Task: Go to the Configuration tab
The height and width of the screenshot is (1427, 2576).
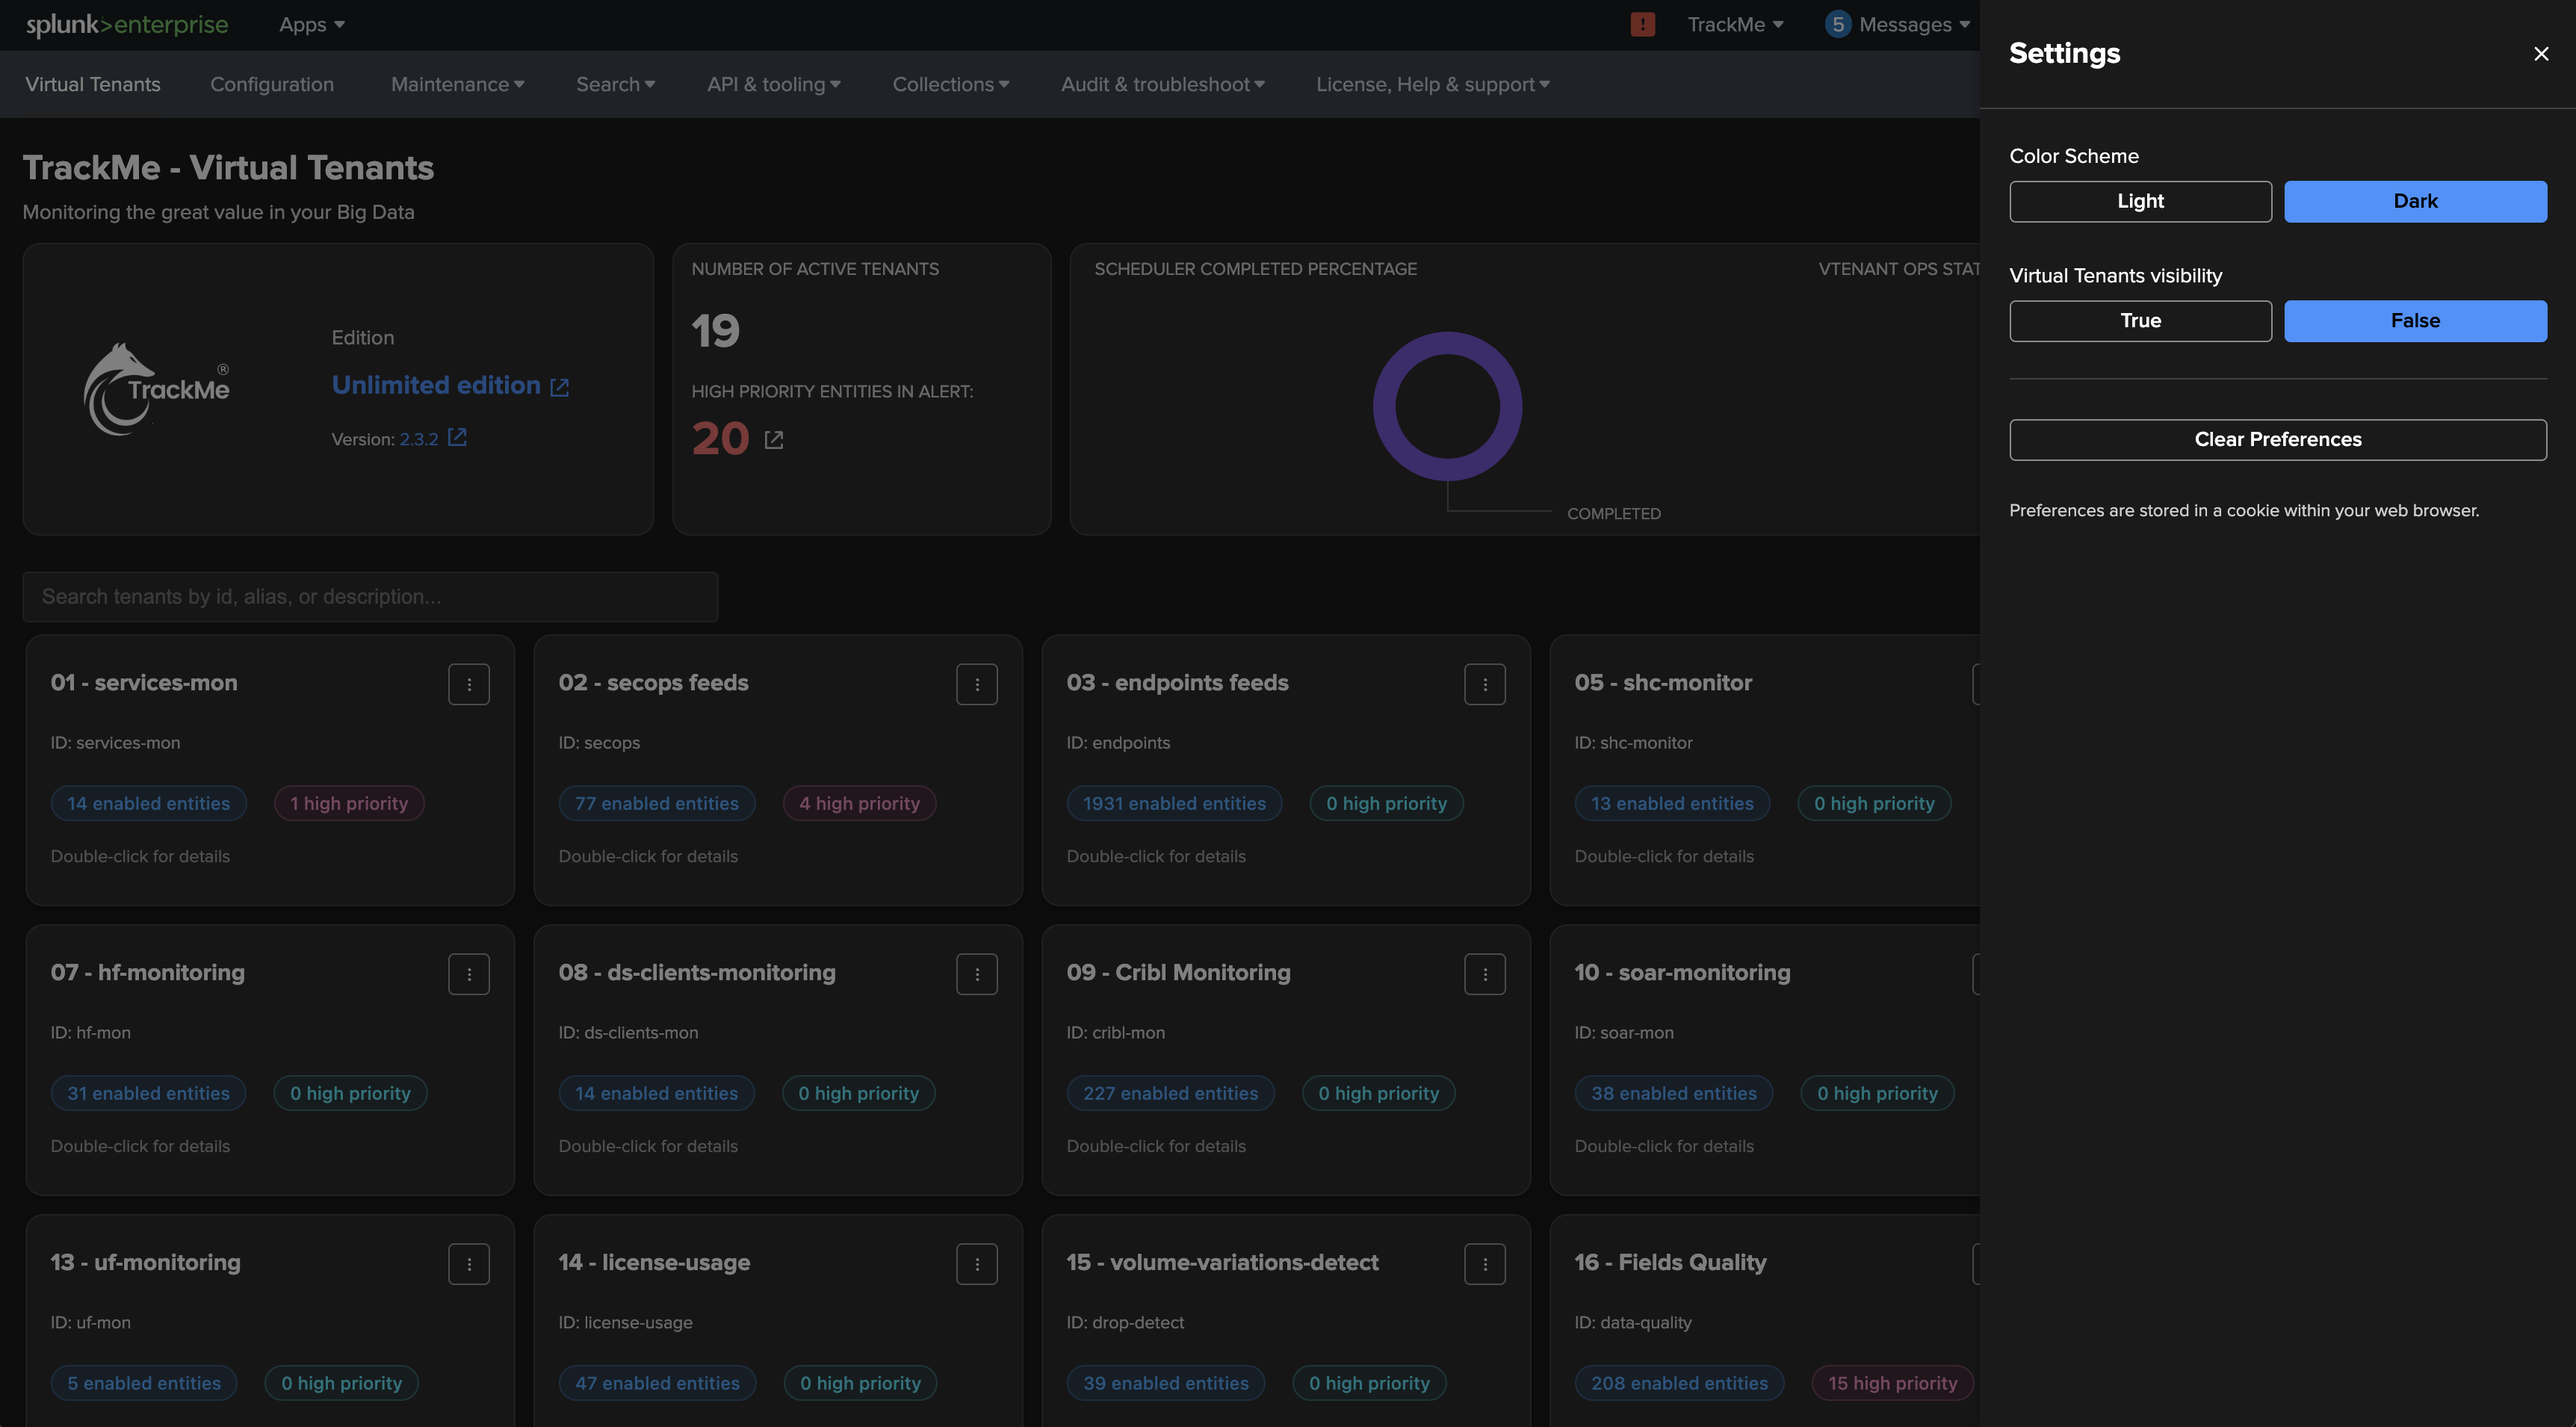Action: pyautogui.click(x=272, y=85)
